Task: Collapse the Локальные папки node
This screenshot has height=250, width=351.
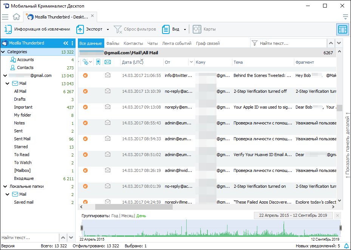Action: [5, 186]
